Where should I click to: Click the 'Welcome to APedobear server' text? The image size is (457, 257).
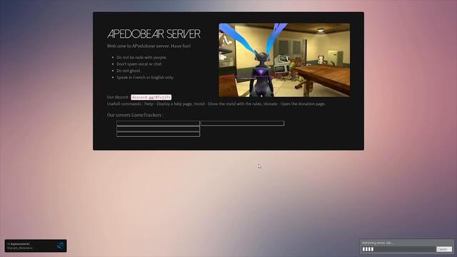coord(149,46)
